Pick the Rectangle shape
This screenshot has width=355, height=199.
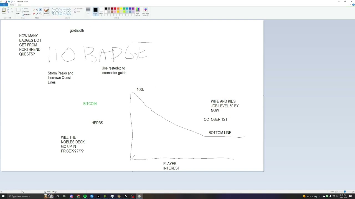click(61, 9)
